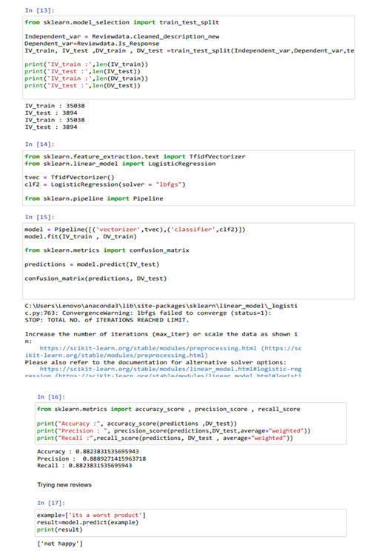This screenshot has width=382, height=554.
Task: Click the 'Increase the number of iterations' line
Action: (161, 334)
